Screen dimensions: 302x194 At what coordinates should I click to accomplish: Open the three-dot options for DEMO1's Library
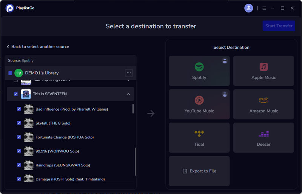pos(129,73)
